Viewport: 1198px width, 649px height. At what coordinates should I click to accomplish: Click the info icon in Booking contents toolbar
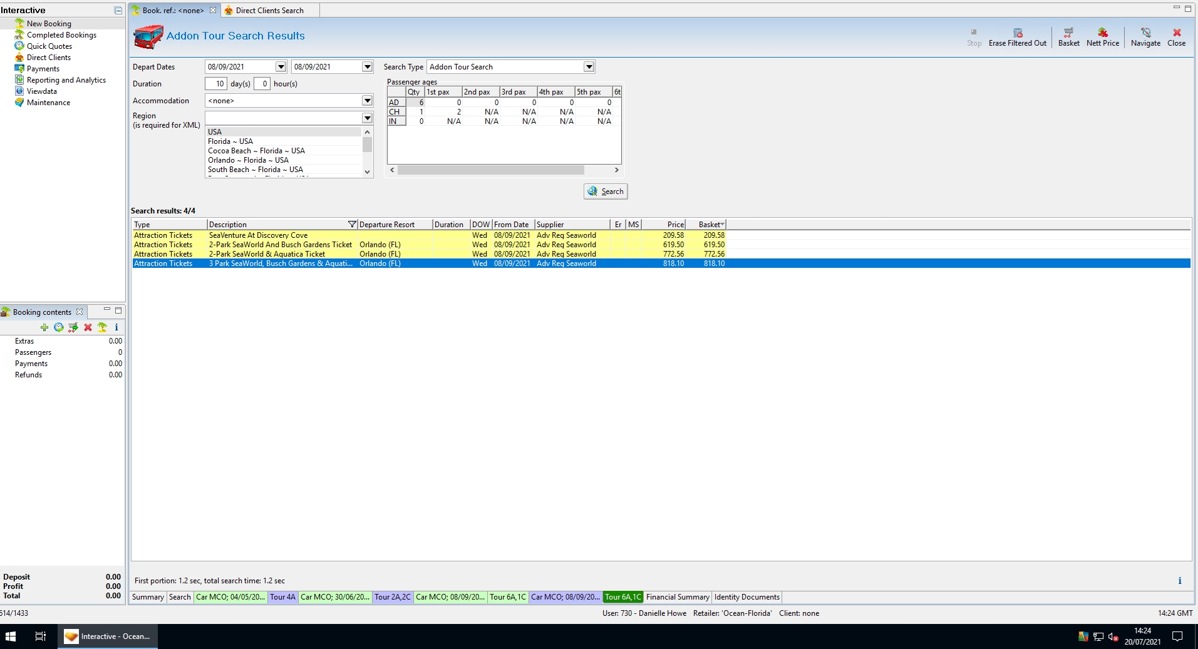[x=116, y=327]
